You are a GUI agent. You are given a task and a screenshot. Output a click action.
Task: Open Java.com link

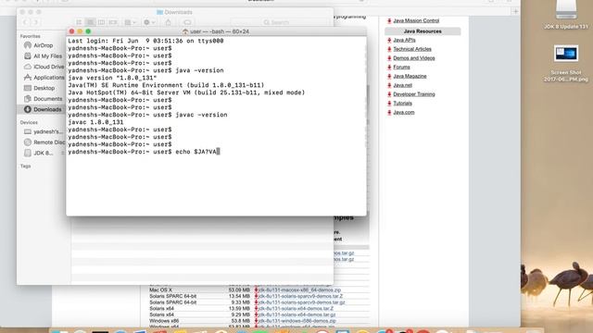404,113
